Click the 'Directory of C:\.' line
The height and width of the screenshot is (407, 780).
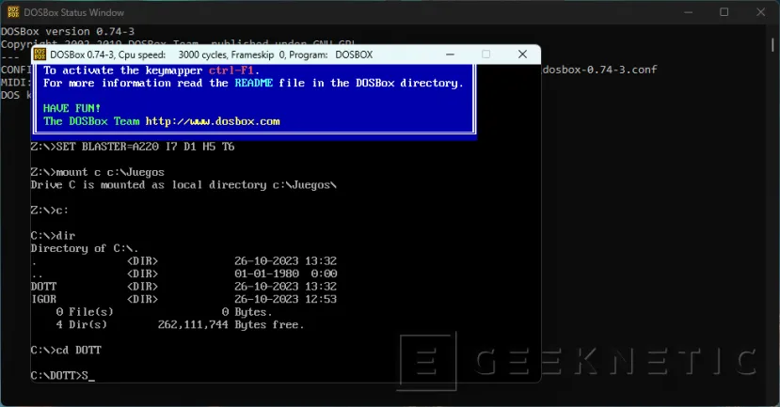(85, 248)
